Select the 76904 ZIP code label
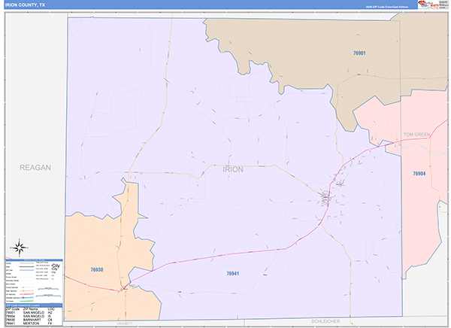 (x=419, y=173)
